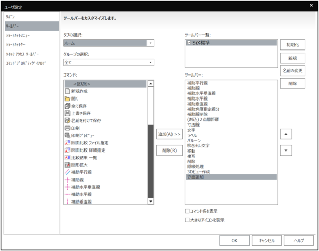This screenshot has width=319, height=251.
Task: Switch to リボン settings page
Action: tap(10, 17)
